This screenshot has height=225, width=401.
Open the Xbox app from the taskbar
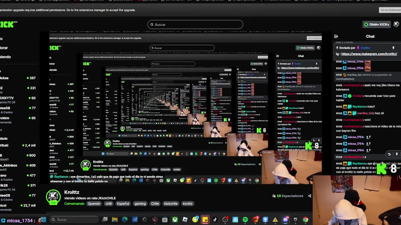tap(175, 220)
